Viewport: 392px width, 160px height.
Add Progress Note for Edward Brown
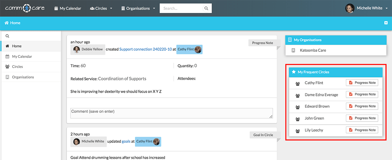tap(362, 106)
